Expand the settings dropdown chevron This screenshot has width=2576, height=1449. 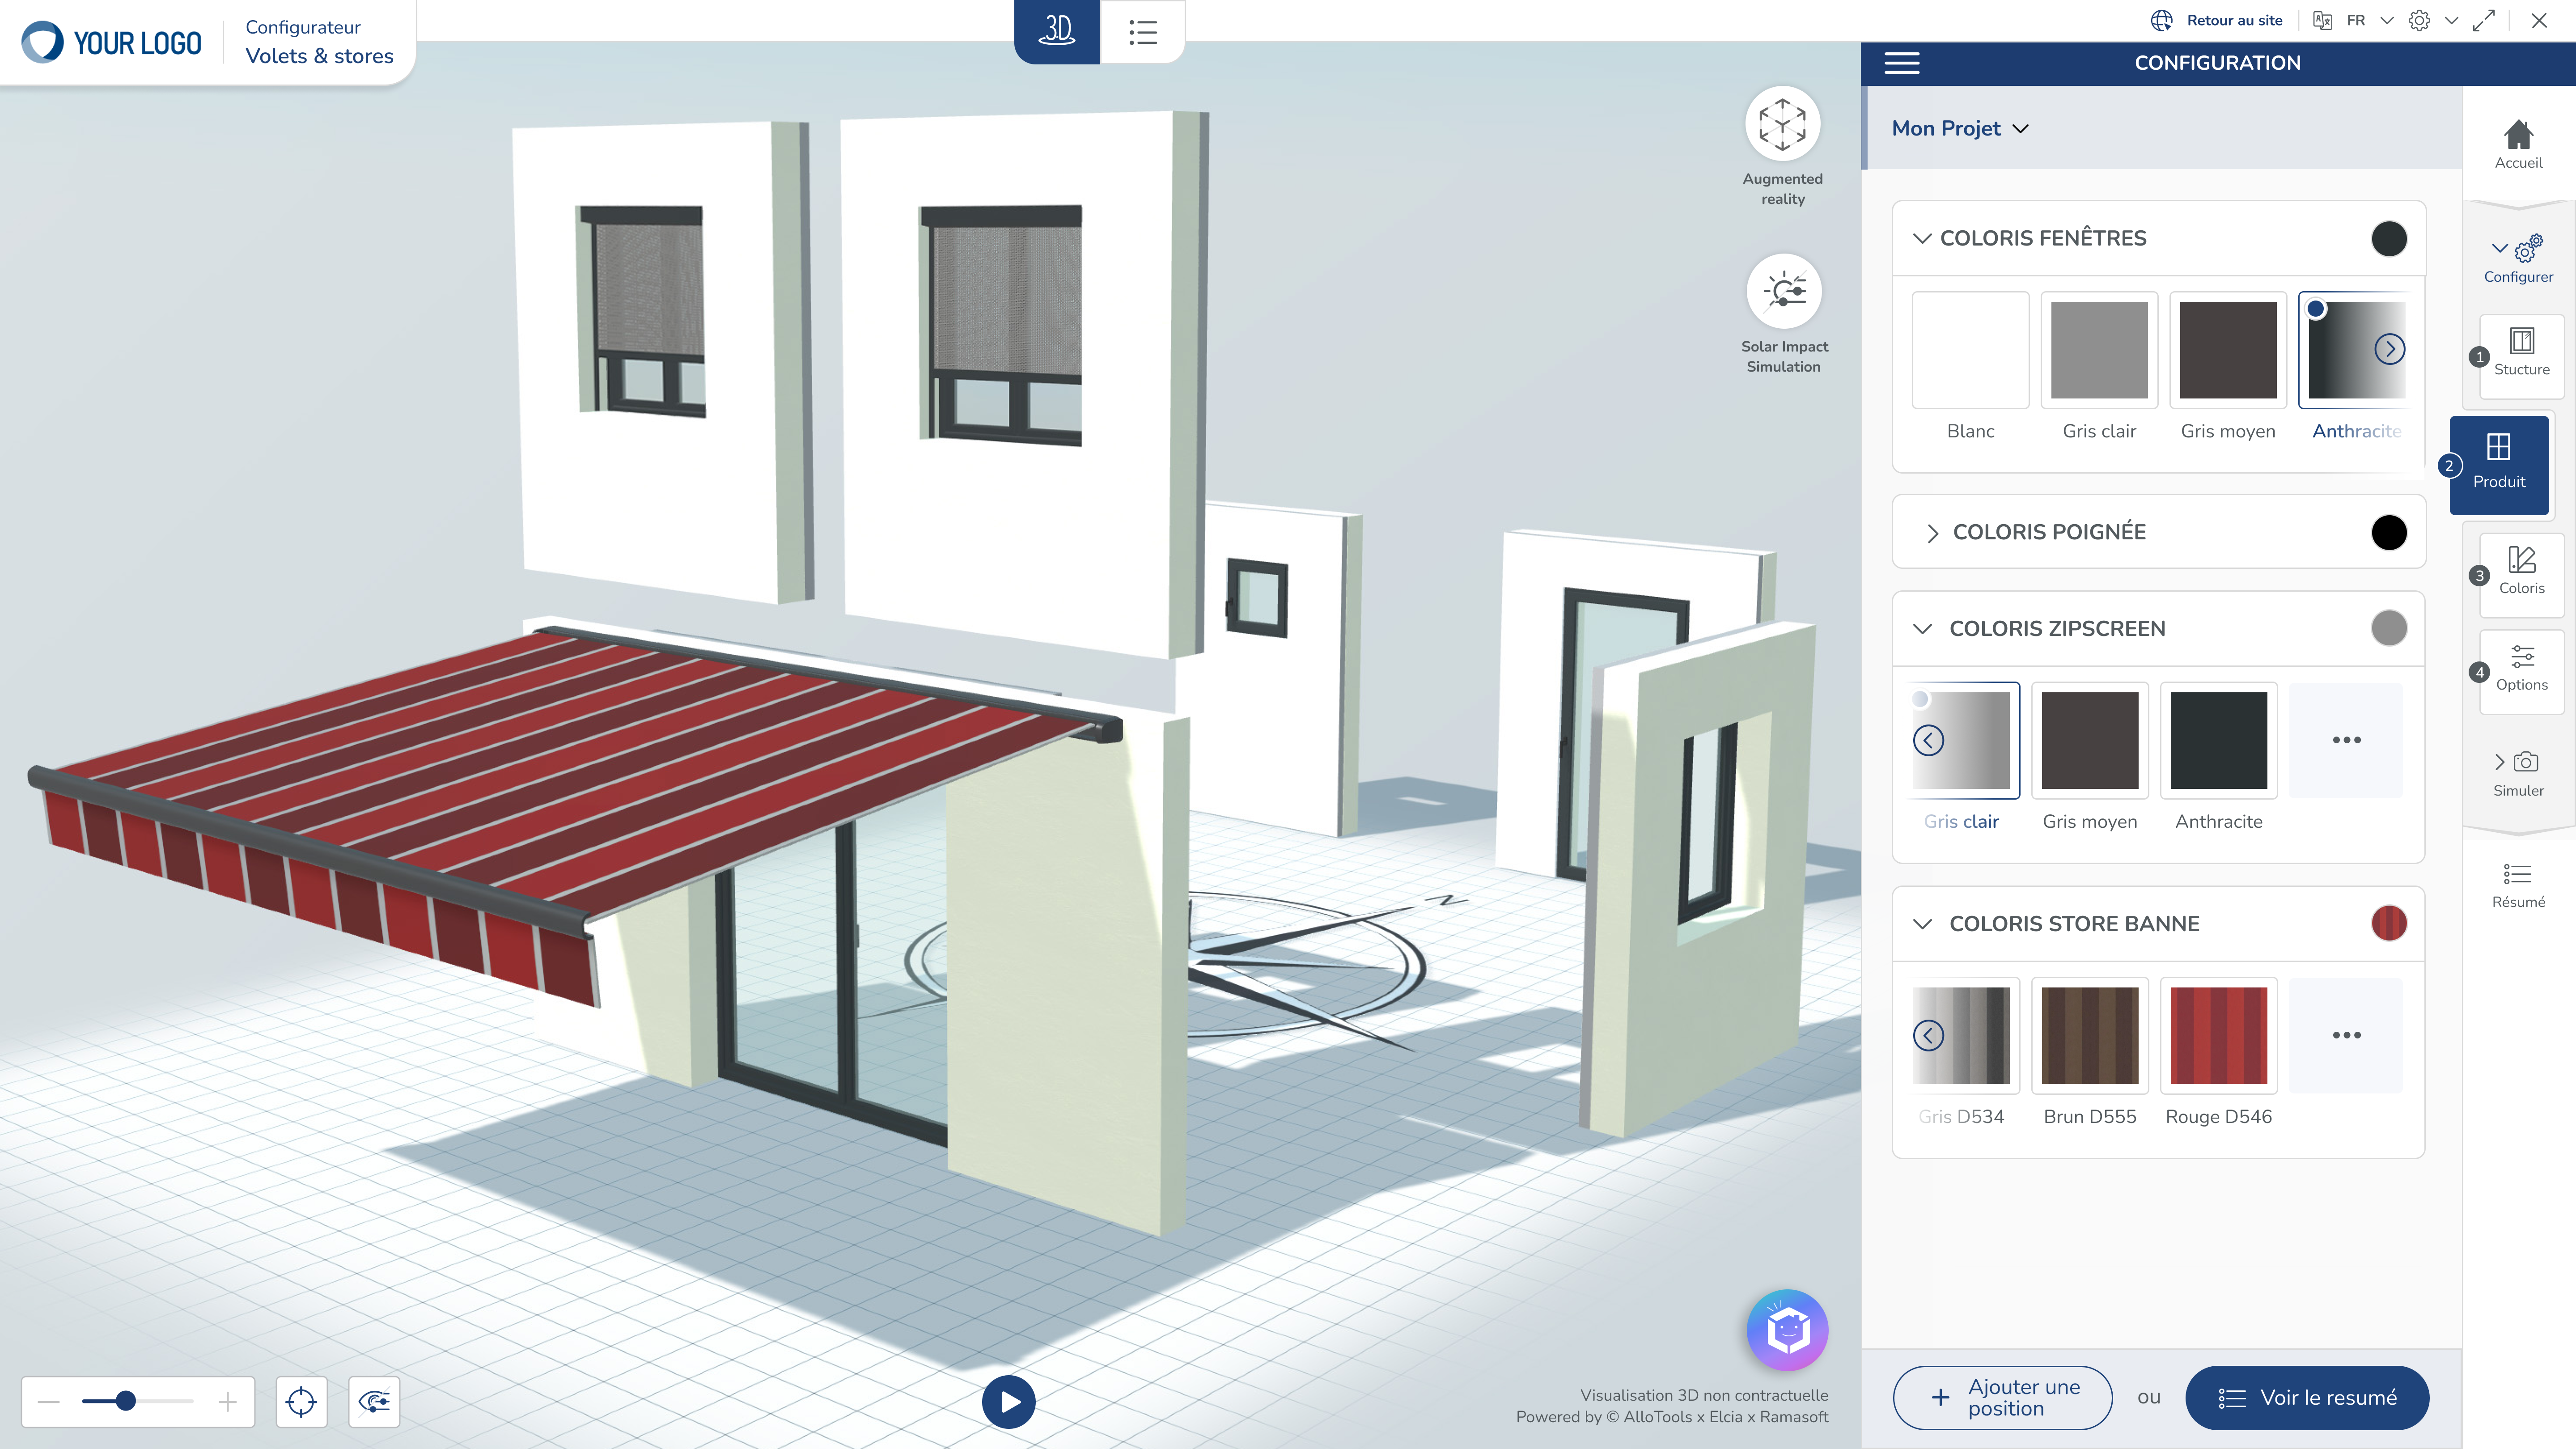(x=2451, y=20)
